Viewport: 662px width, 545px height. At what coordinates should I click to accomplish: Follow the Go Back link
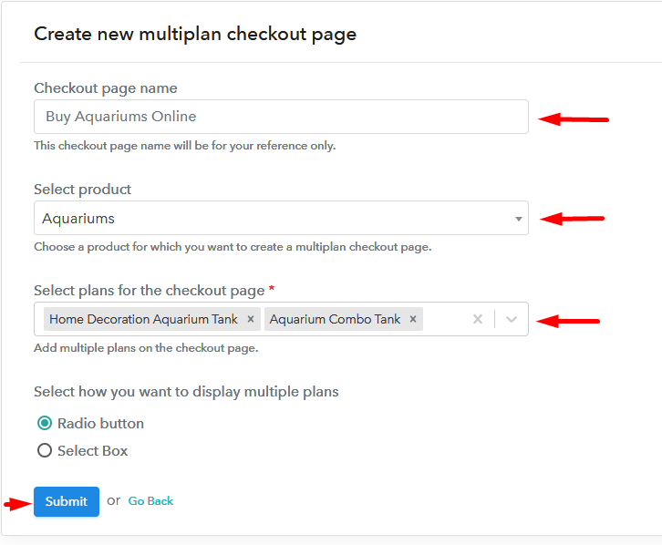pos(150,501)
